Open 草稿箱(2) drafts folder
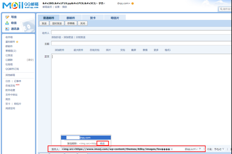This screenshot has width=232, height=154. point(11,51)
